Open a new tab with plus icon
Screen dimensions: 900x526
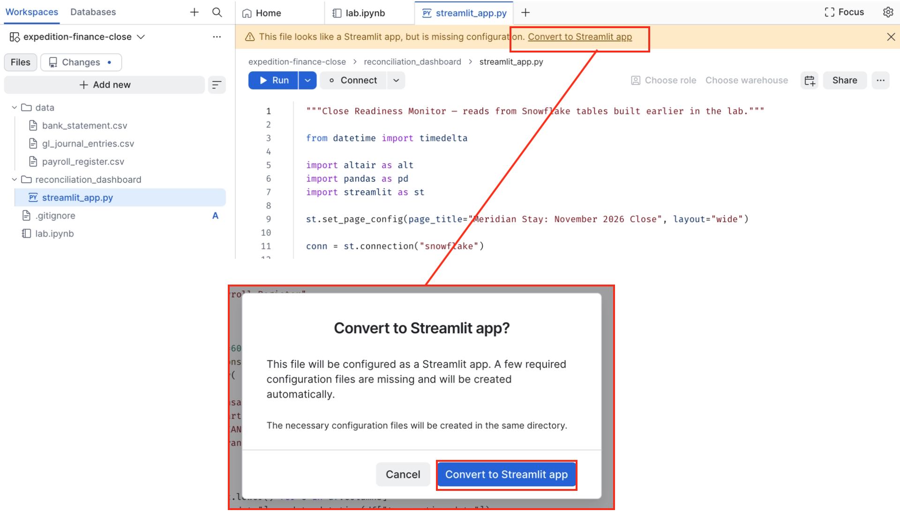(525, 13)
